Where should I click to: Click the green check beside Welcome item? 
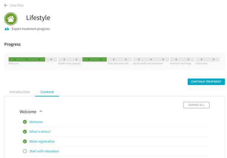click(25, 122)
